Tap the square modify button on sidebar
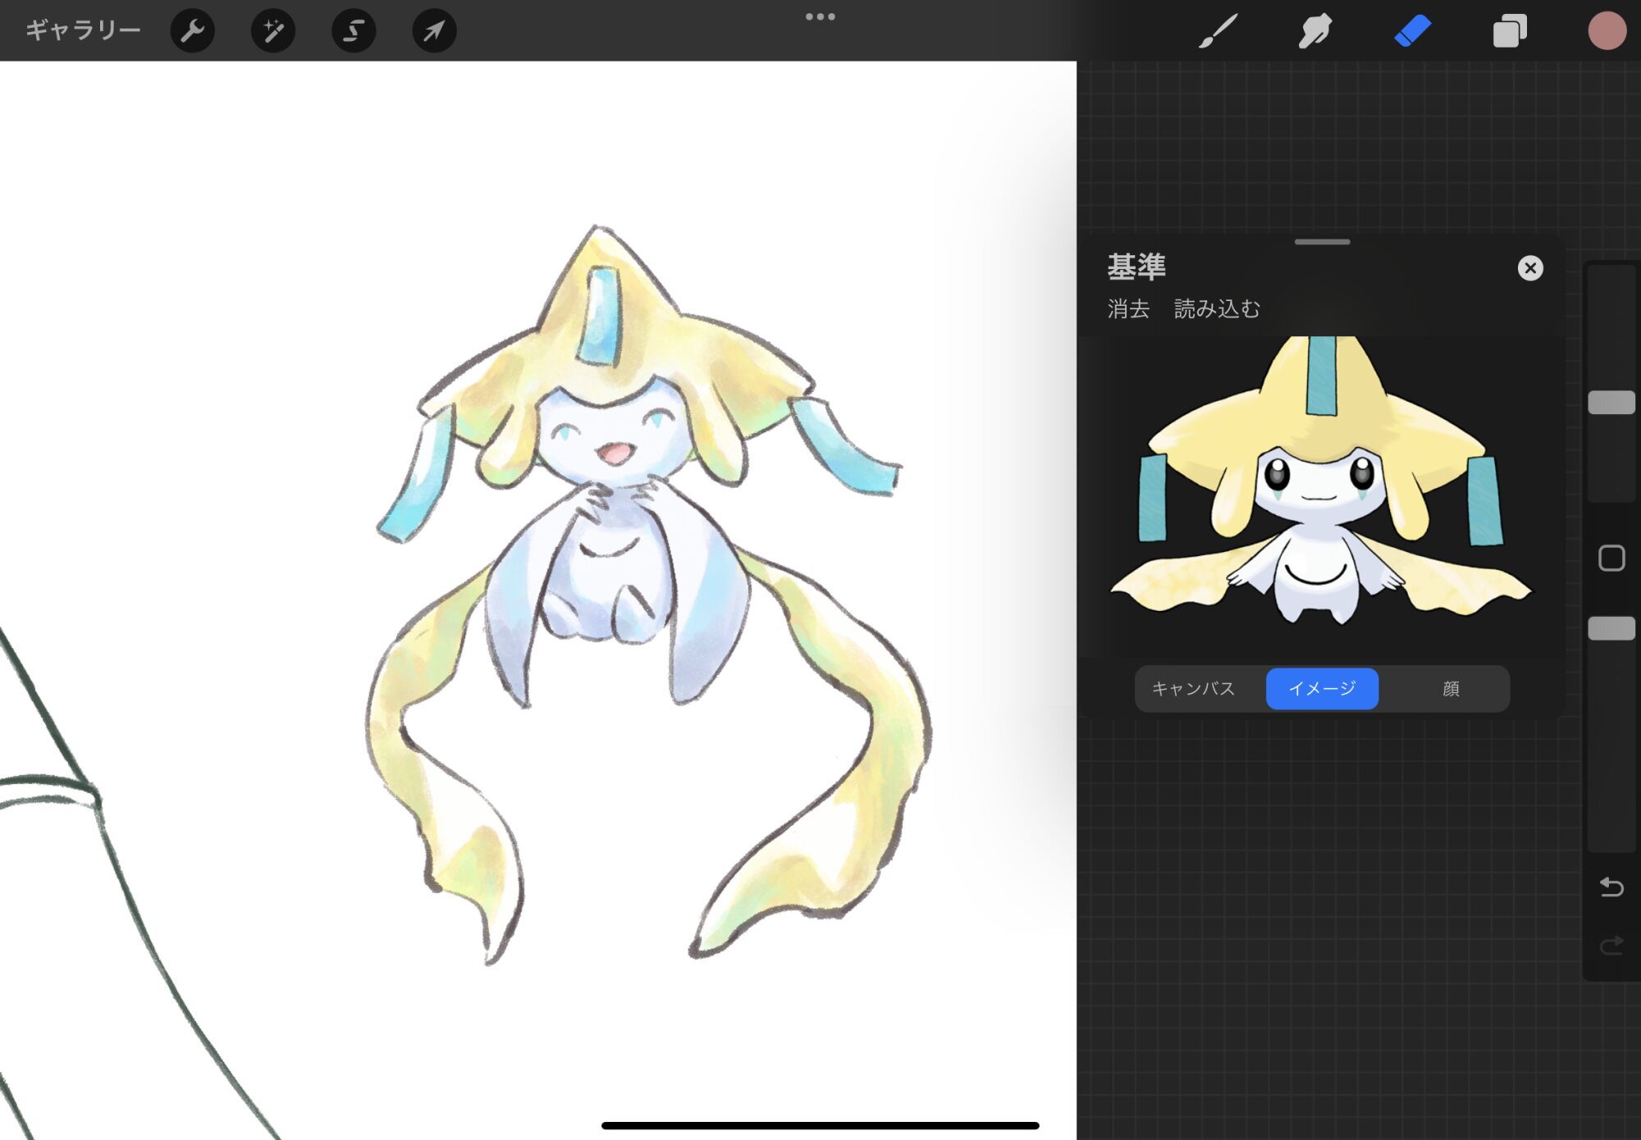 pyautogui.click(x=1611, y=558)
